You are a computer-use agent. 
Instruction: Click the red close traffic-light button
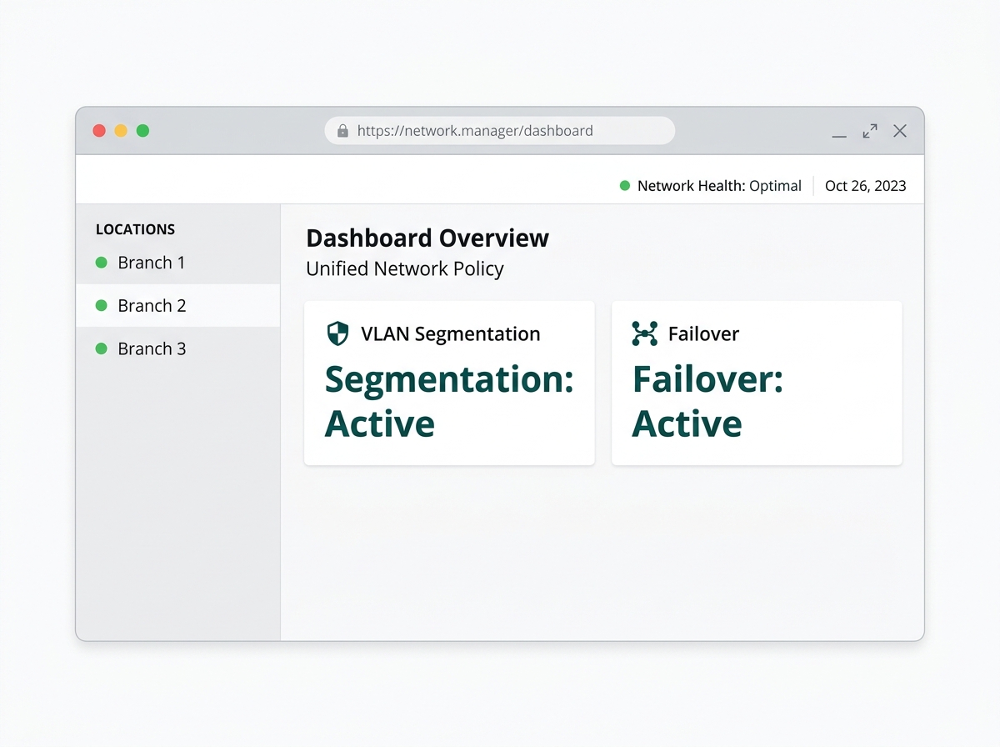coord(99,131)
